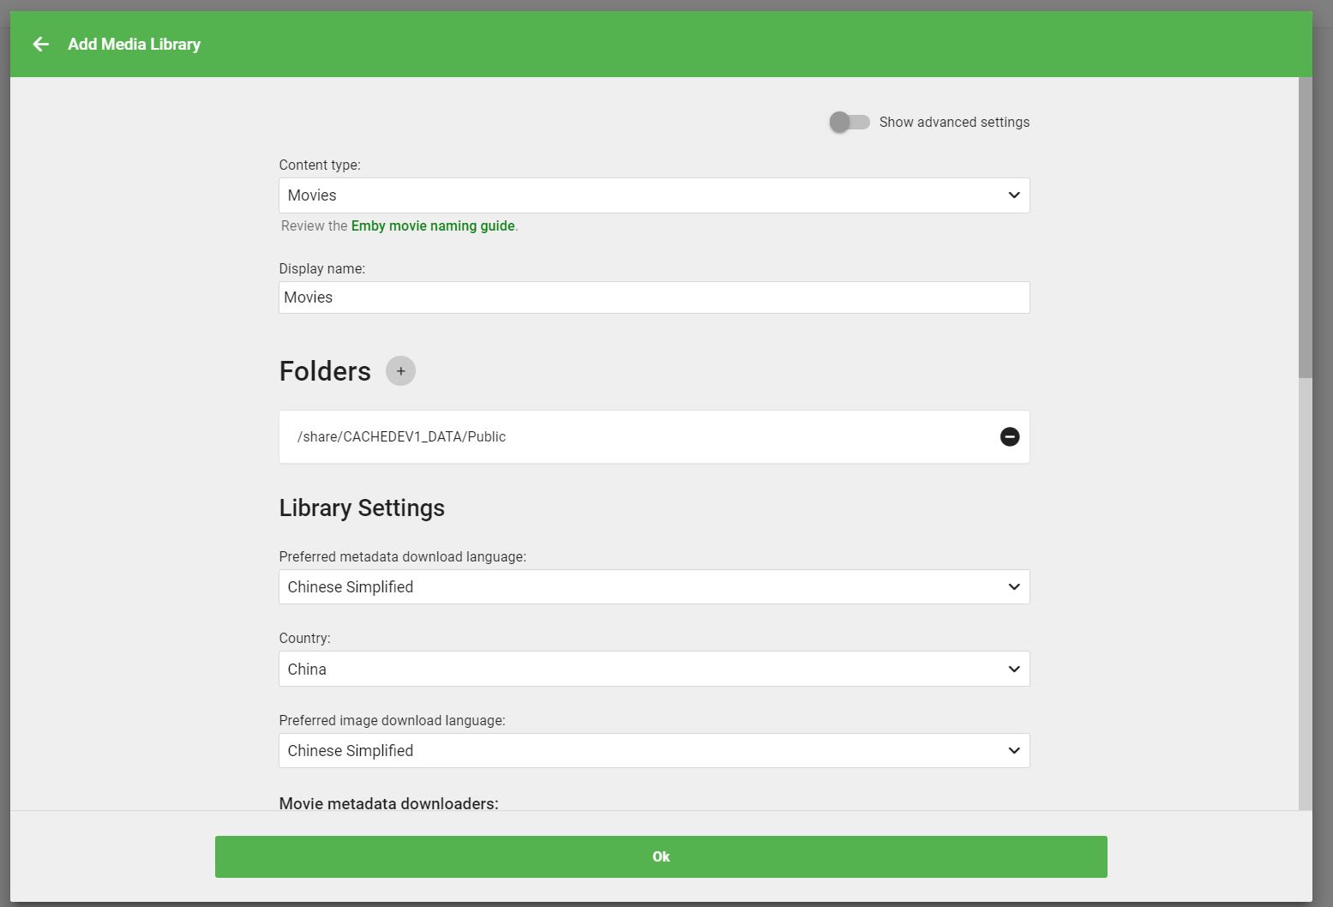Click the Folders heading
Screen dimensions: 1333x907
[x=325, y=371]
